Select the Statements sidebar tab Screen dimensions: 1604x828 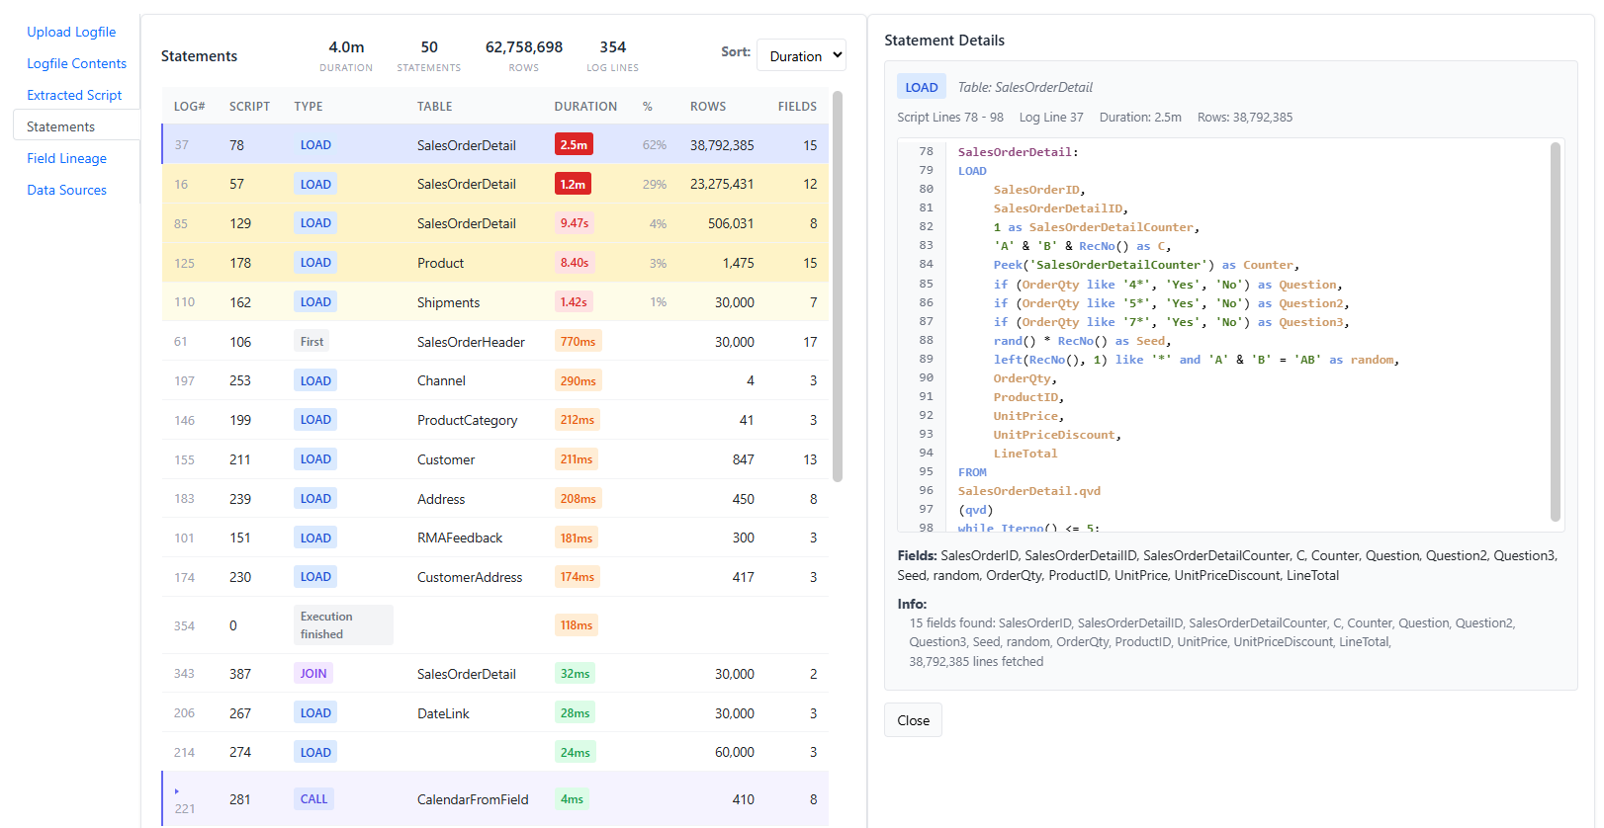[x=76, y=126]
